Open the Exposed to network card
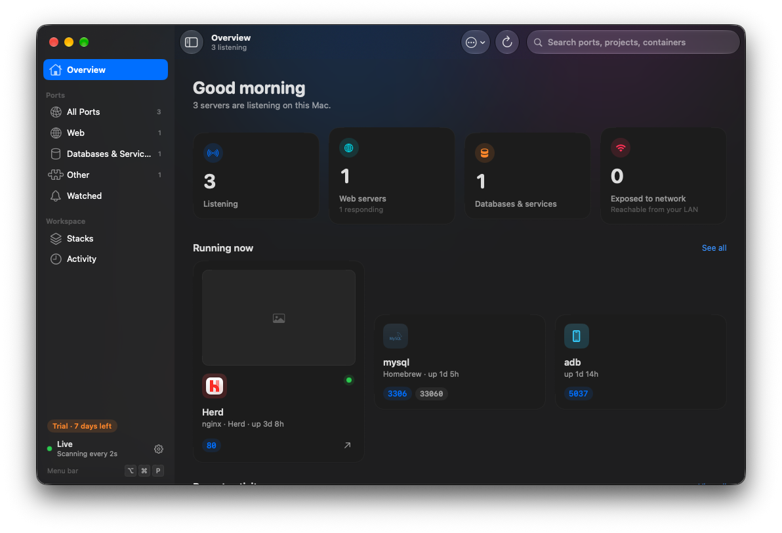 (663, 176)
